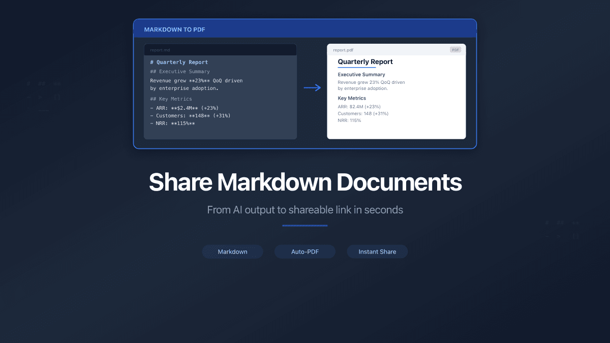Select the dash list symbol in the left background
The width and height of the screenshot is (610, 343).
click(x=29, y=97)
